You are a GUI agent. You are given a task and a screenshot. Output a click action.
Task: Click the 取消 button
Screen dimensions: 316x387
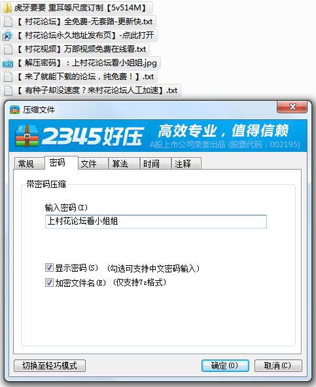(x=278, y=365)
